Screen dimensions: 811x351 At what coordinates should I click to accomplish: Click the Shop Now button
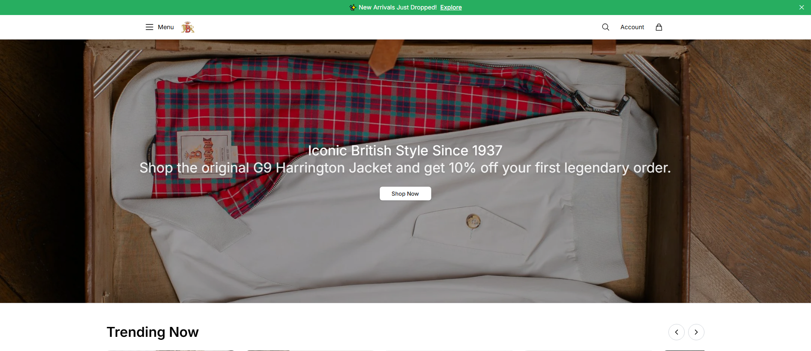coord(405,194)
